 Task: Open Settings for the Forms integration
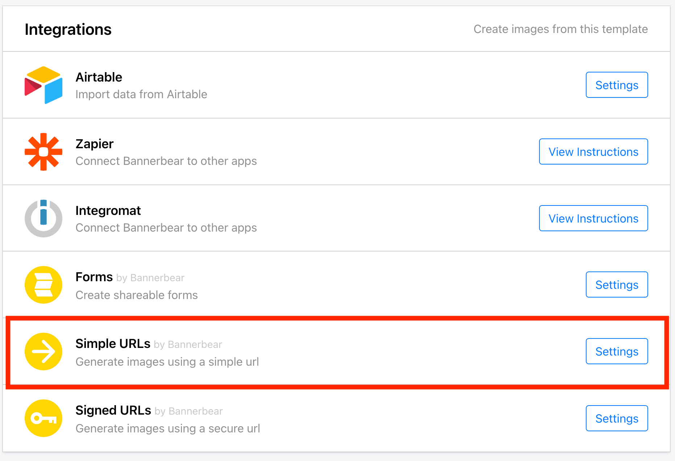point(616,285)
